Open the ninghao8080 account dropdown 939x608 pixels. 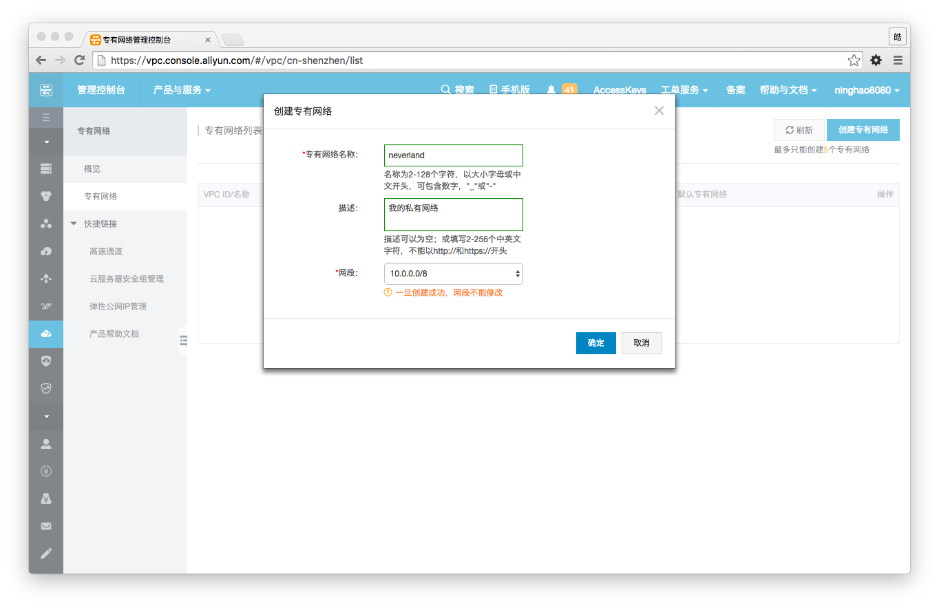coord(867,90)
